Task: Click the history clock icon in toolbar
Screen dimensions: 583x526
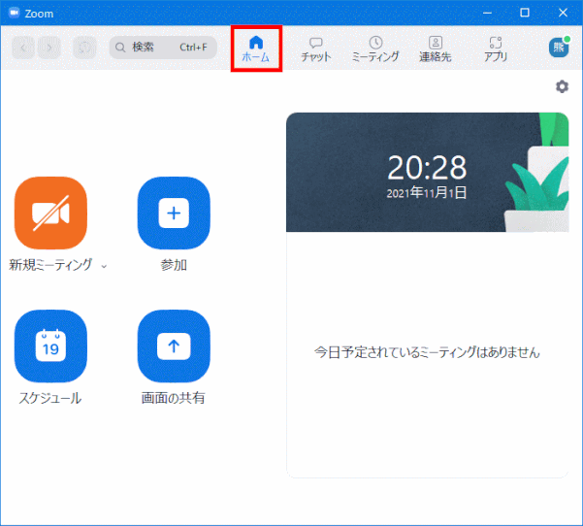Action: [x=84, y=47]
